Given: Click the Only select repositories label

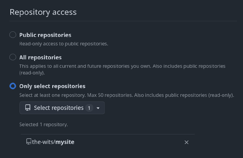Looking at the screenshot, I should click(x=52, y=86).
